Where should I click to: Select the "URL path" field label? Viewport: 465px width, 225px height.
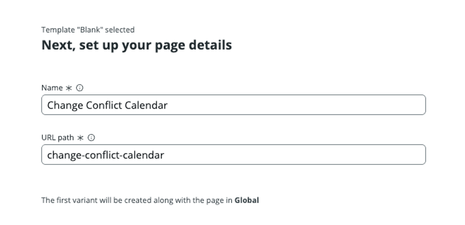[58, 138]
